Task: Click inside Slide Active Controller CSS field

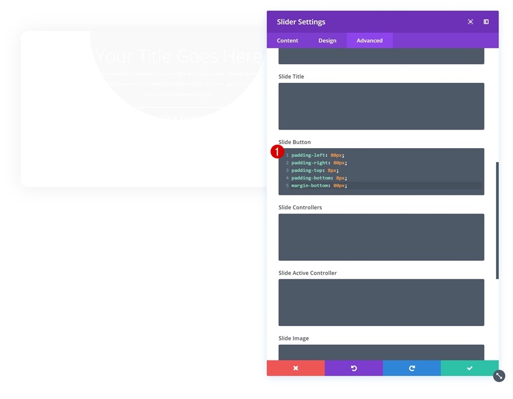Action: 381,302
